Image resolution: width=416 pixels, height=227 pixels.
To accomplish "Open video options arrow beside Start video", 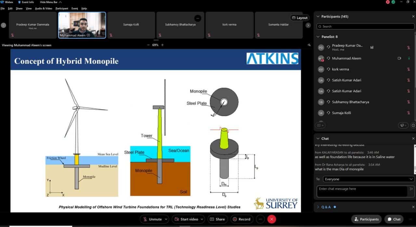I will coord(202,219).
